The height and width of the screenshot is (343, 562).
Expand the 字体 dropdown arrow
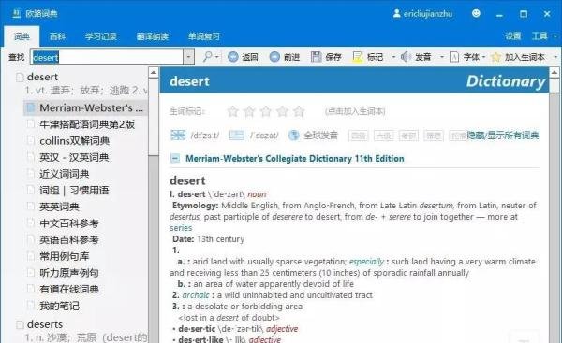coord(483,57)
